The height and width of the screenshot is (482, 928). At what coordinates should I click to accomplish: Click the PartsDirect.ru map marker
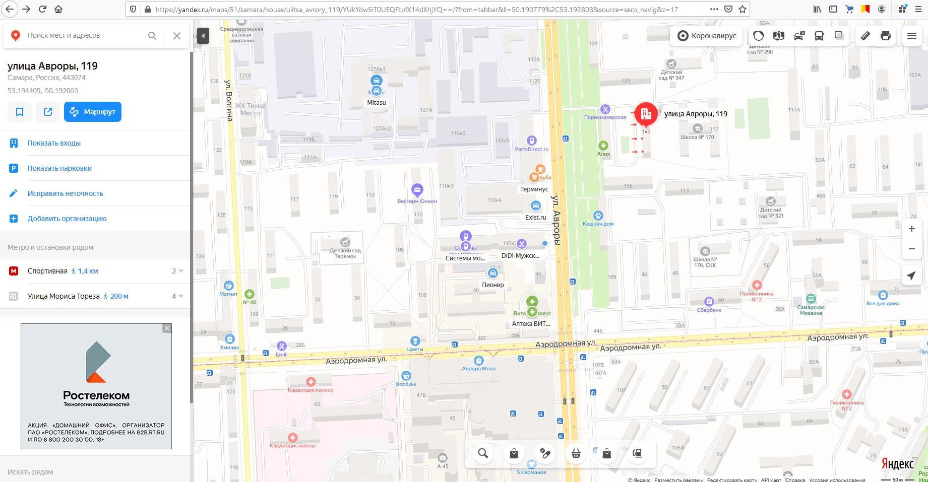click(x=531, y=141)
